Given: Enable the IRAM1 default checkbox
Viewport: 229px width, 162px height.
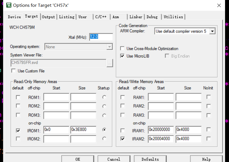Looking at the screenshot, I should coord(123,131).
